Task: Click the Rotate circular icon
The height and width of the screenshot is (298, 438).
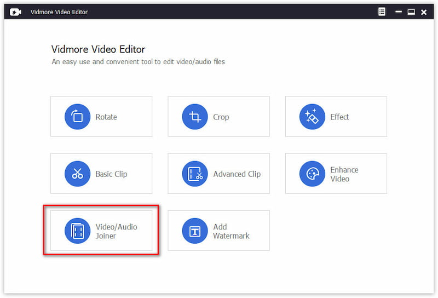Action: pyautogui.click(x=78, y=117)
